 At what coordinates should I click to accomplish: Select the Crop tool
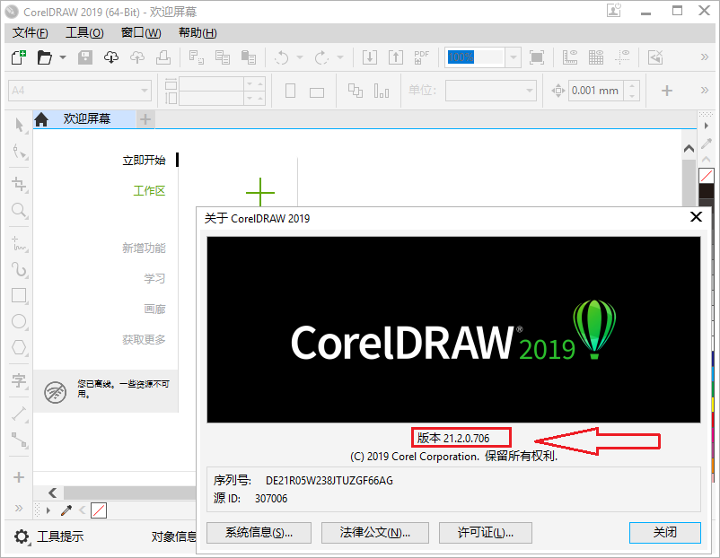19,185
